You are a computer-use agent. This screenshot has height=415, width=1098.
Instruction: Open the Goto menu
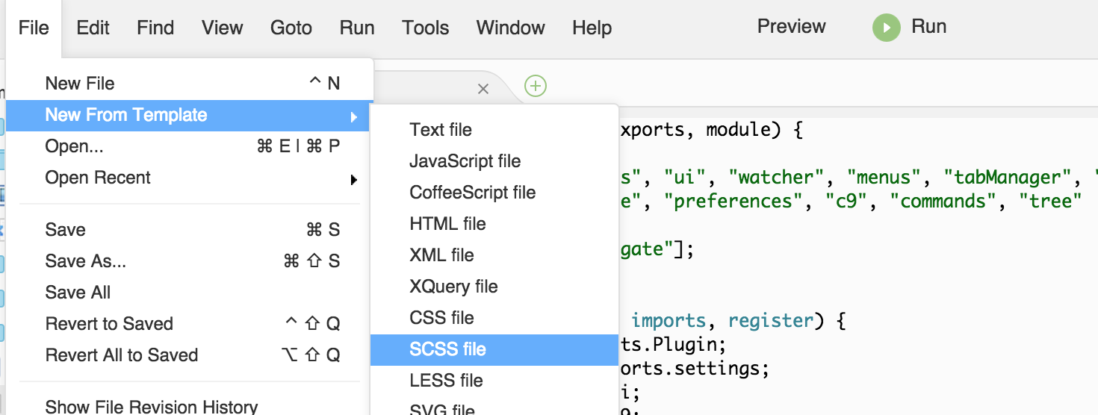pyautogui.click(x=291, y=28)
